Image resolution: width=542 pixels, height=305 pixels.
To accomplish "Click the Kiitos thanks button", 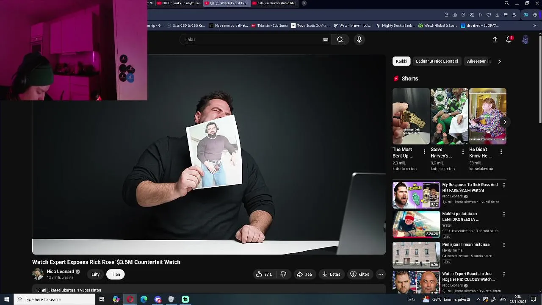I will pos(359,274).
